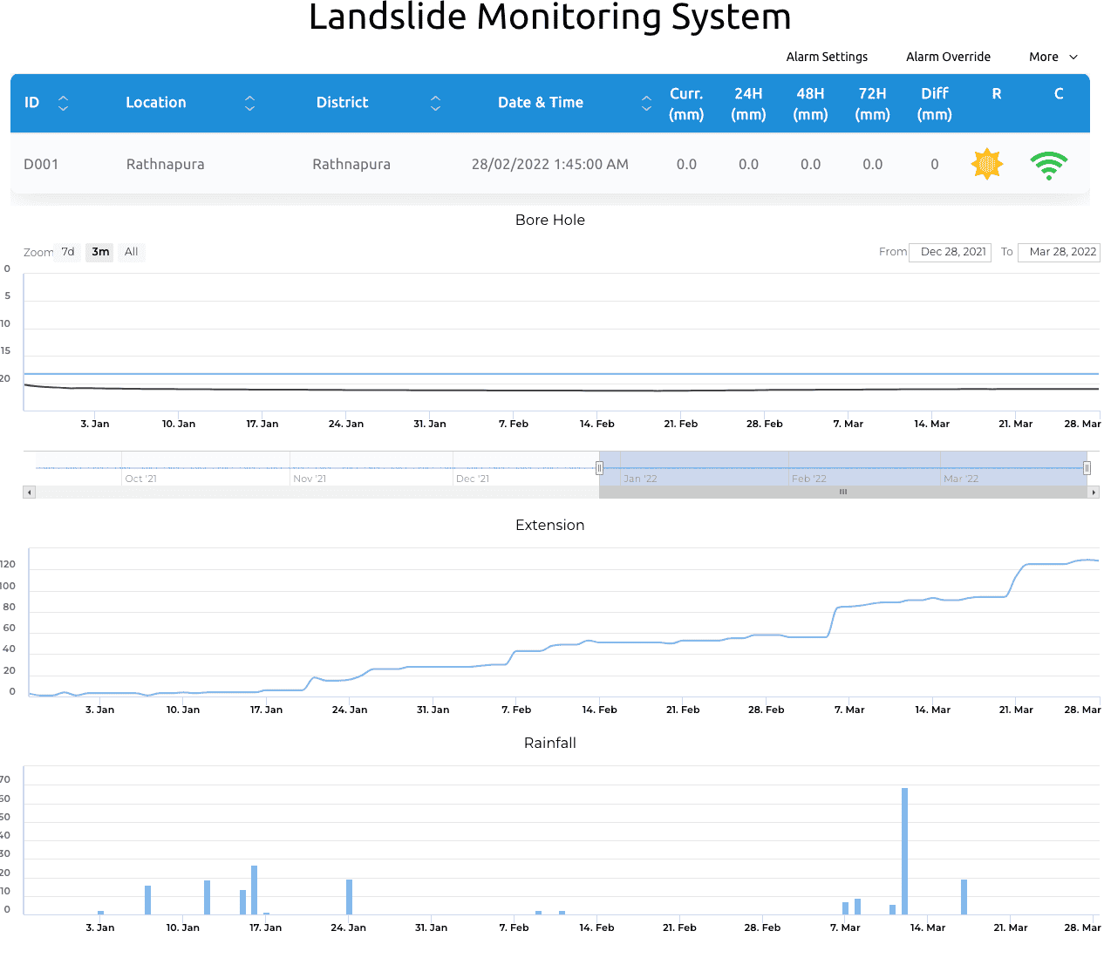The width and height of the screenshot is (1104, 958).
Task: Sort table by Location column arrows
Action: pyautogui.click(x=249, y=103)
